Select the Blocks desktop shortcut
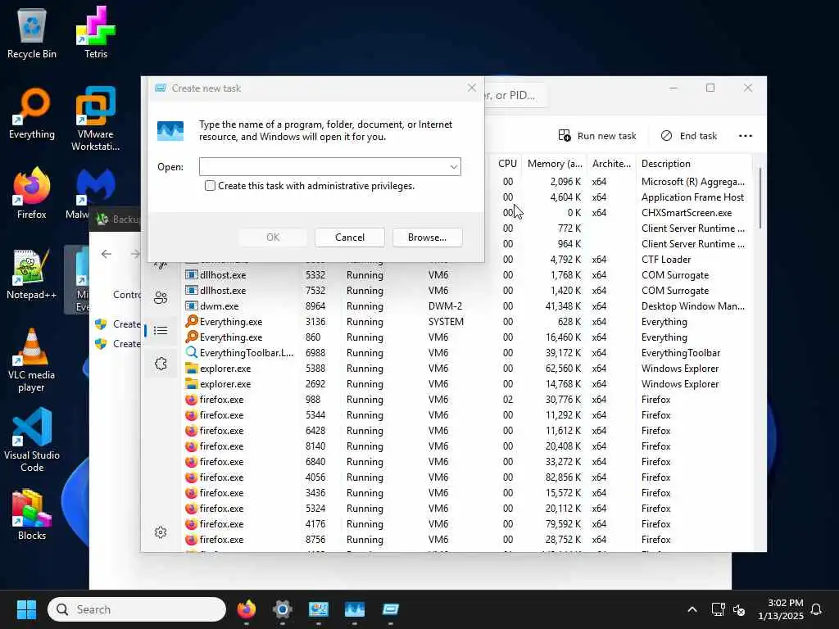Screen dimensions: 839x629 [32, 514]
